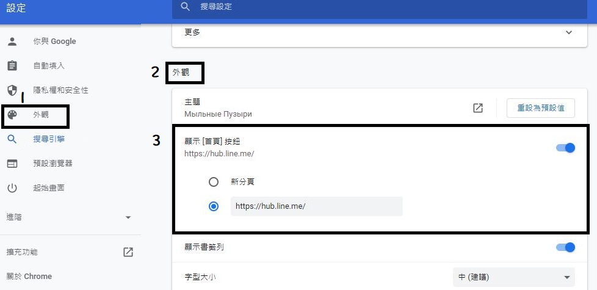Select the custom URL radio button
This screenshot has height=290, width=597.
coord(214,206)
